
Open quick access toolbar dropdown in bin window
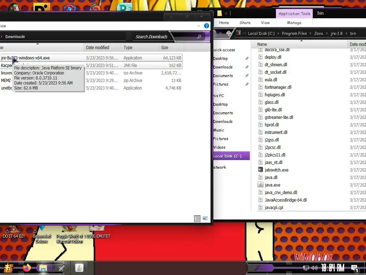pos(226,14)
